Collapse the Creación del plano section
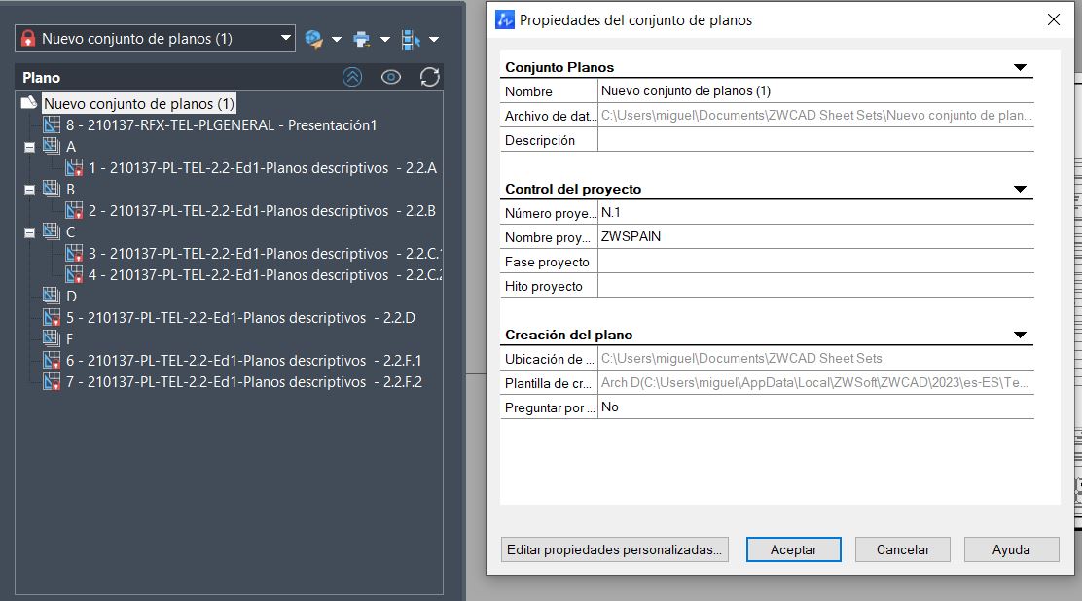The image size is (1082, 601). click(1020, 336)
